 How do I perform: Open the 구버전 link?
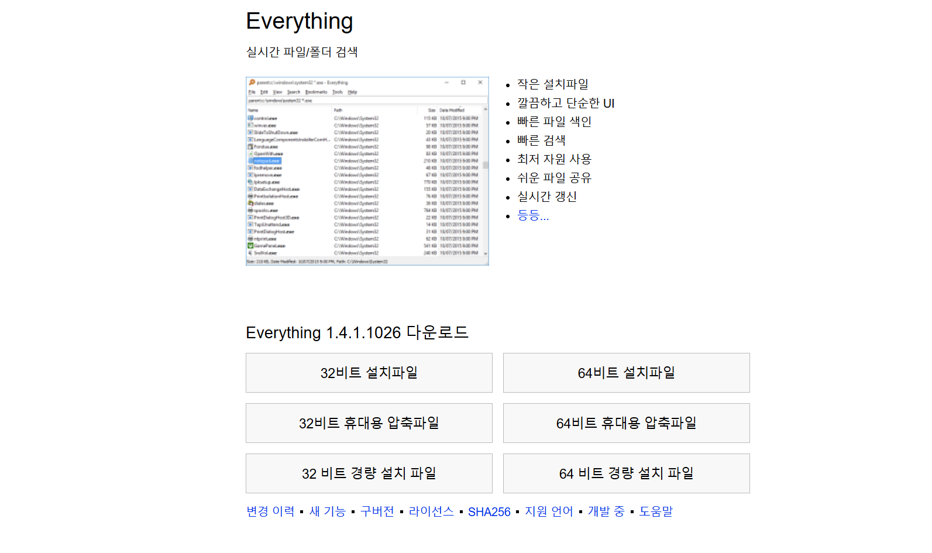click(377, 511)
